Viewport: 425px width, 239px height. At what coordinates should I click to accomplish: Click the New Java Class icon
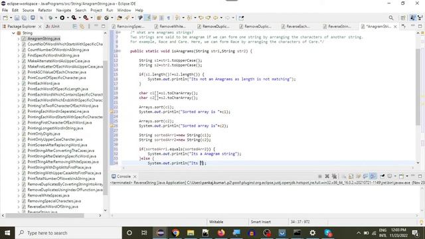coord(106,18)
